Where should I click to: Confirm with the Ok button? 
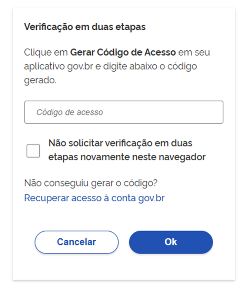pyautogui.click(x=171, y=242)
